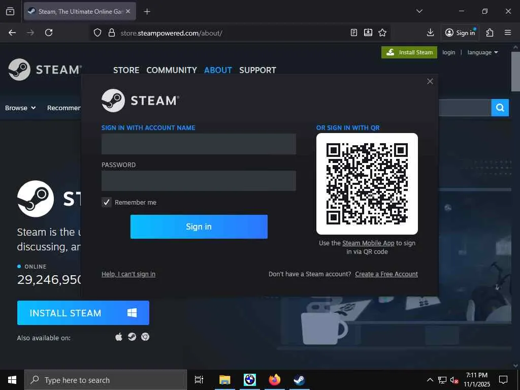Open the language dropdown
520x390 pixels.
click(482, 52)
